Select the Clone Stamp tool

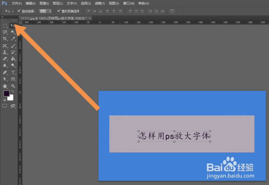pos(5,52)
